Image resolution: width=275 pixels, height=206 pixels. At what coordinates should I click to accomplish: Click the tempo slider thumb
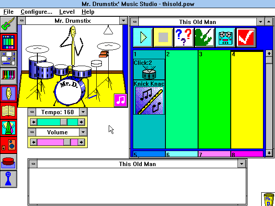pyautogui.click(x=64, y=122)
